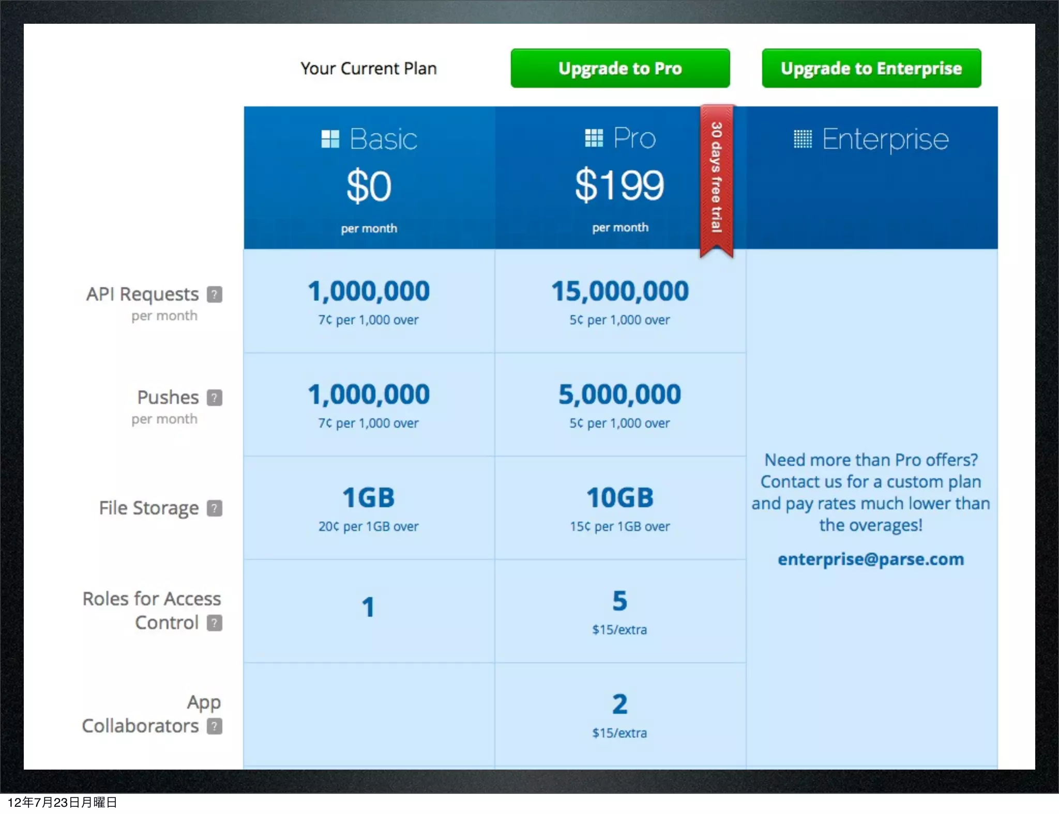This screenshot has height=814, width=1059.
Task: Click the 30 days free trial ribbon
Action: point(716,178)
